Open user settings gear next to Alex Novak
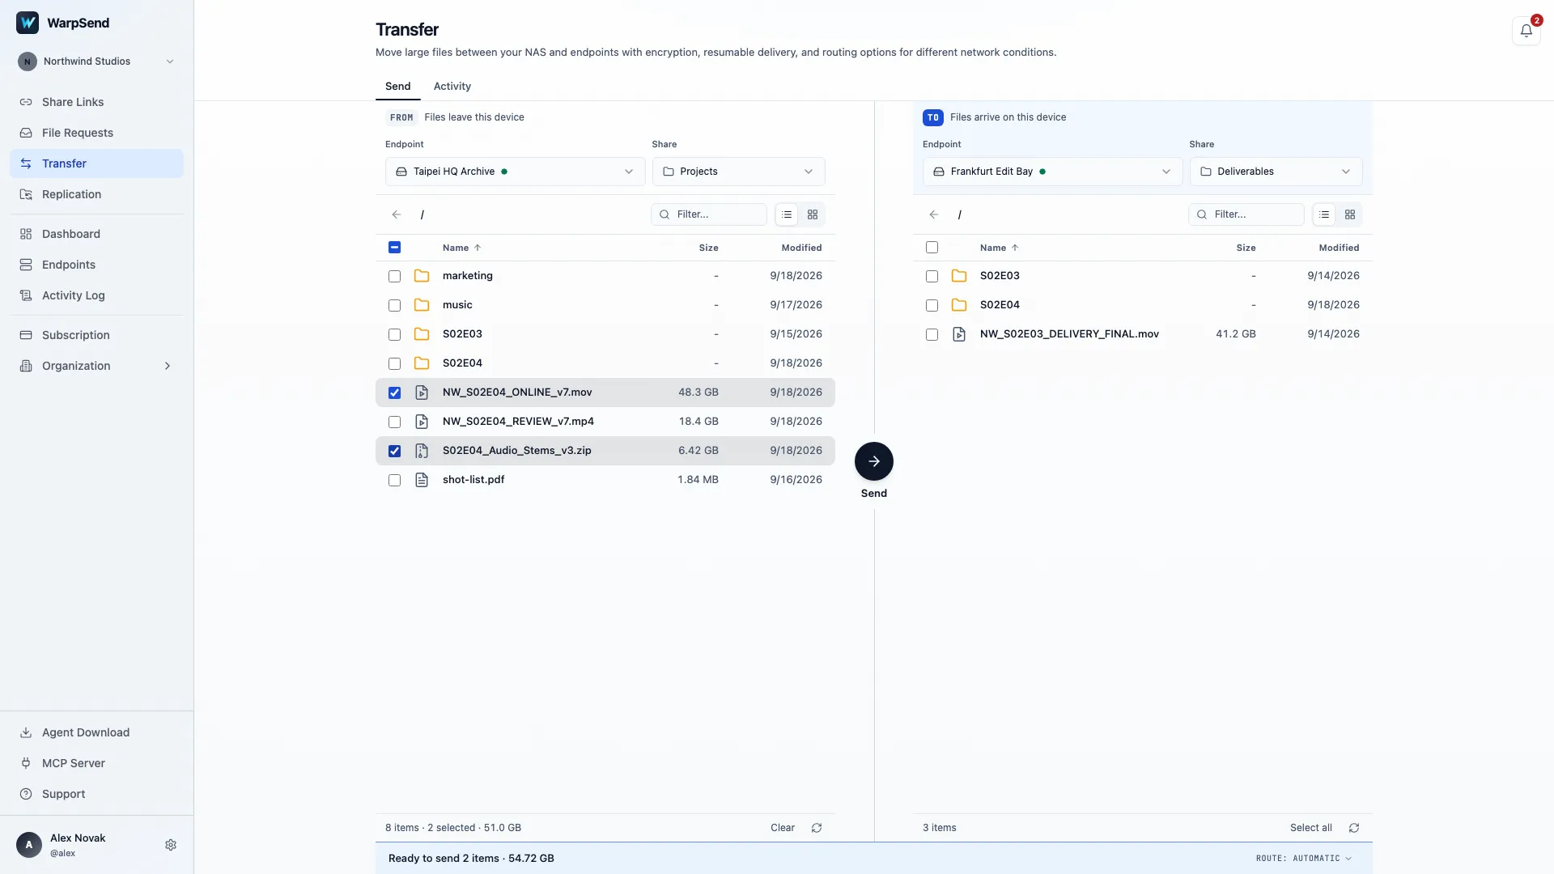The width and height of the screenshot is (1554, 874). tap(171, 845)
